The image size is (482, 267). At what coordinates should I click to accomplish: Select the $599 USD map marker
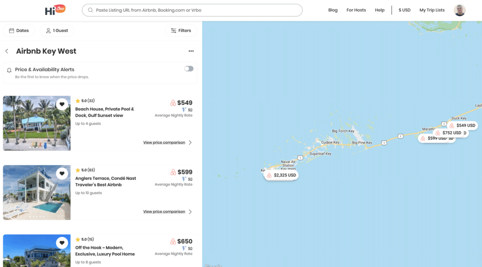click(x=434, y=138)
